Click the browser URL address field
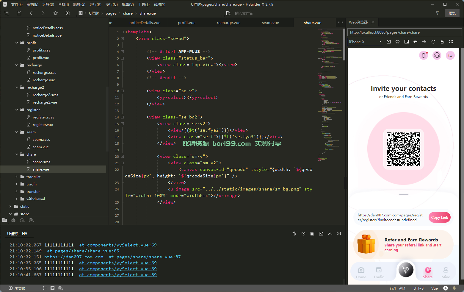Viewport: 464px width, 292px height. [405, 32]
